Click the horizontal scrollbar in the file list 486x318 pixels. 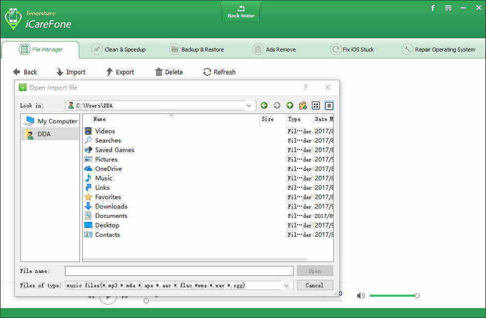click(x=195, y=260)
